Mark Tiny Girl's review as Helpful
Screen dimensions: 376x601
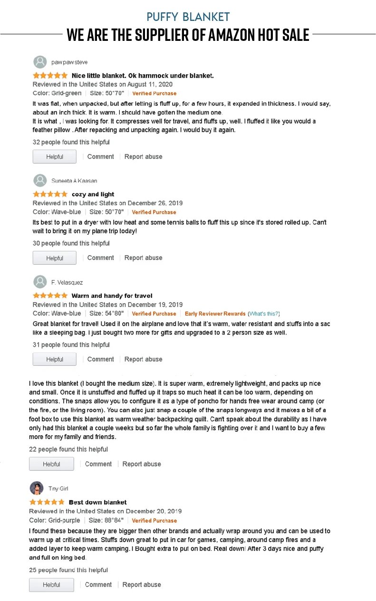(51, 585)
